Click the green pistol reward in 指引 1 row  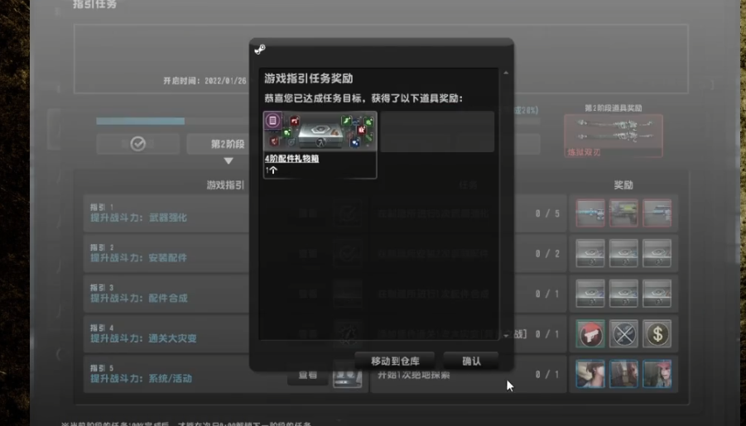[623, 213]
